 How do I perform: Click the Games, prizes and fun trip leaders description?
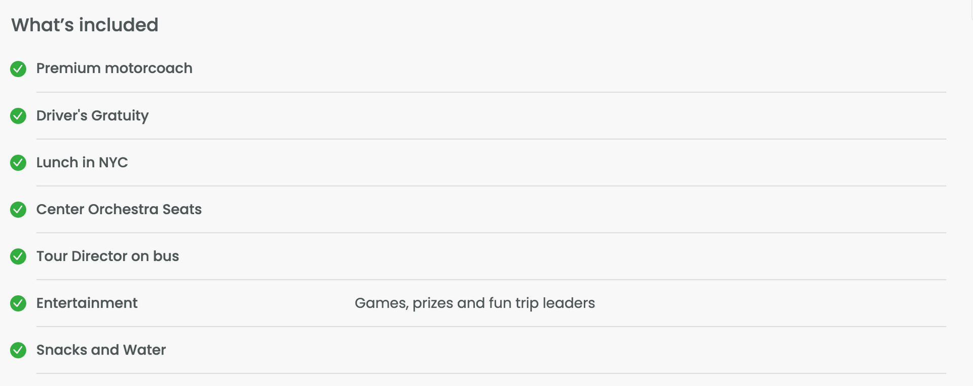point(475,303)
